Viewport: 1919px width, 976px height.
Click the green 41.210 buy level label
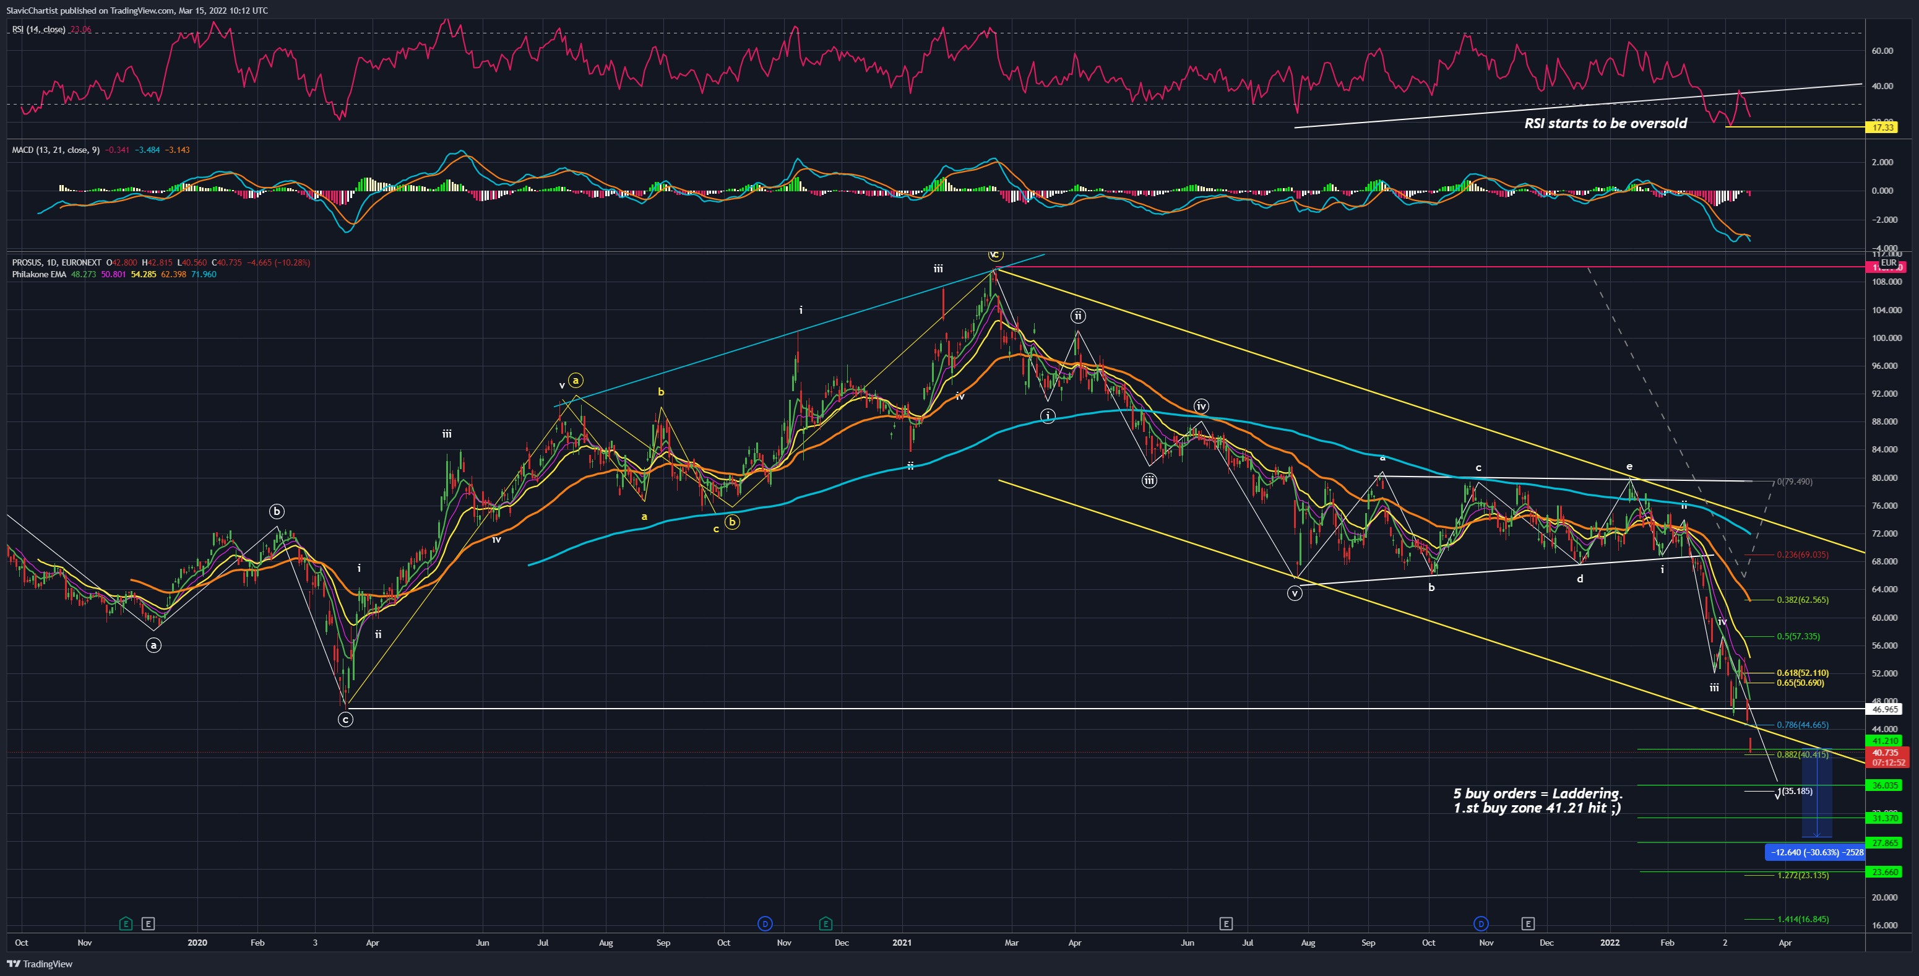click(x=1885, y=741)
